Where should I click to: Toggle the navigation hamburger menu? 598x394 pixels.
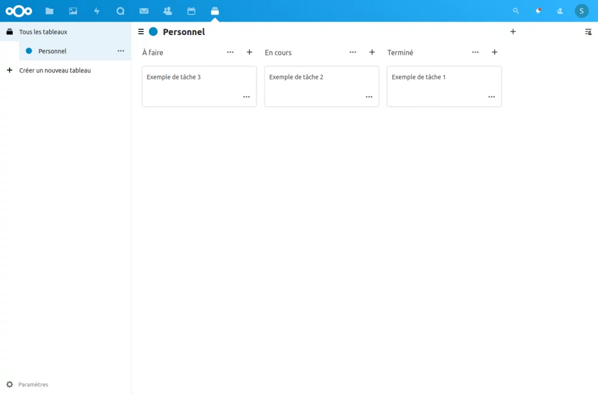141,32
